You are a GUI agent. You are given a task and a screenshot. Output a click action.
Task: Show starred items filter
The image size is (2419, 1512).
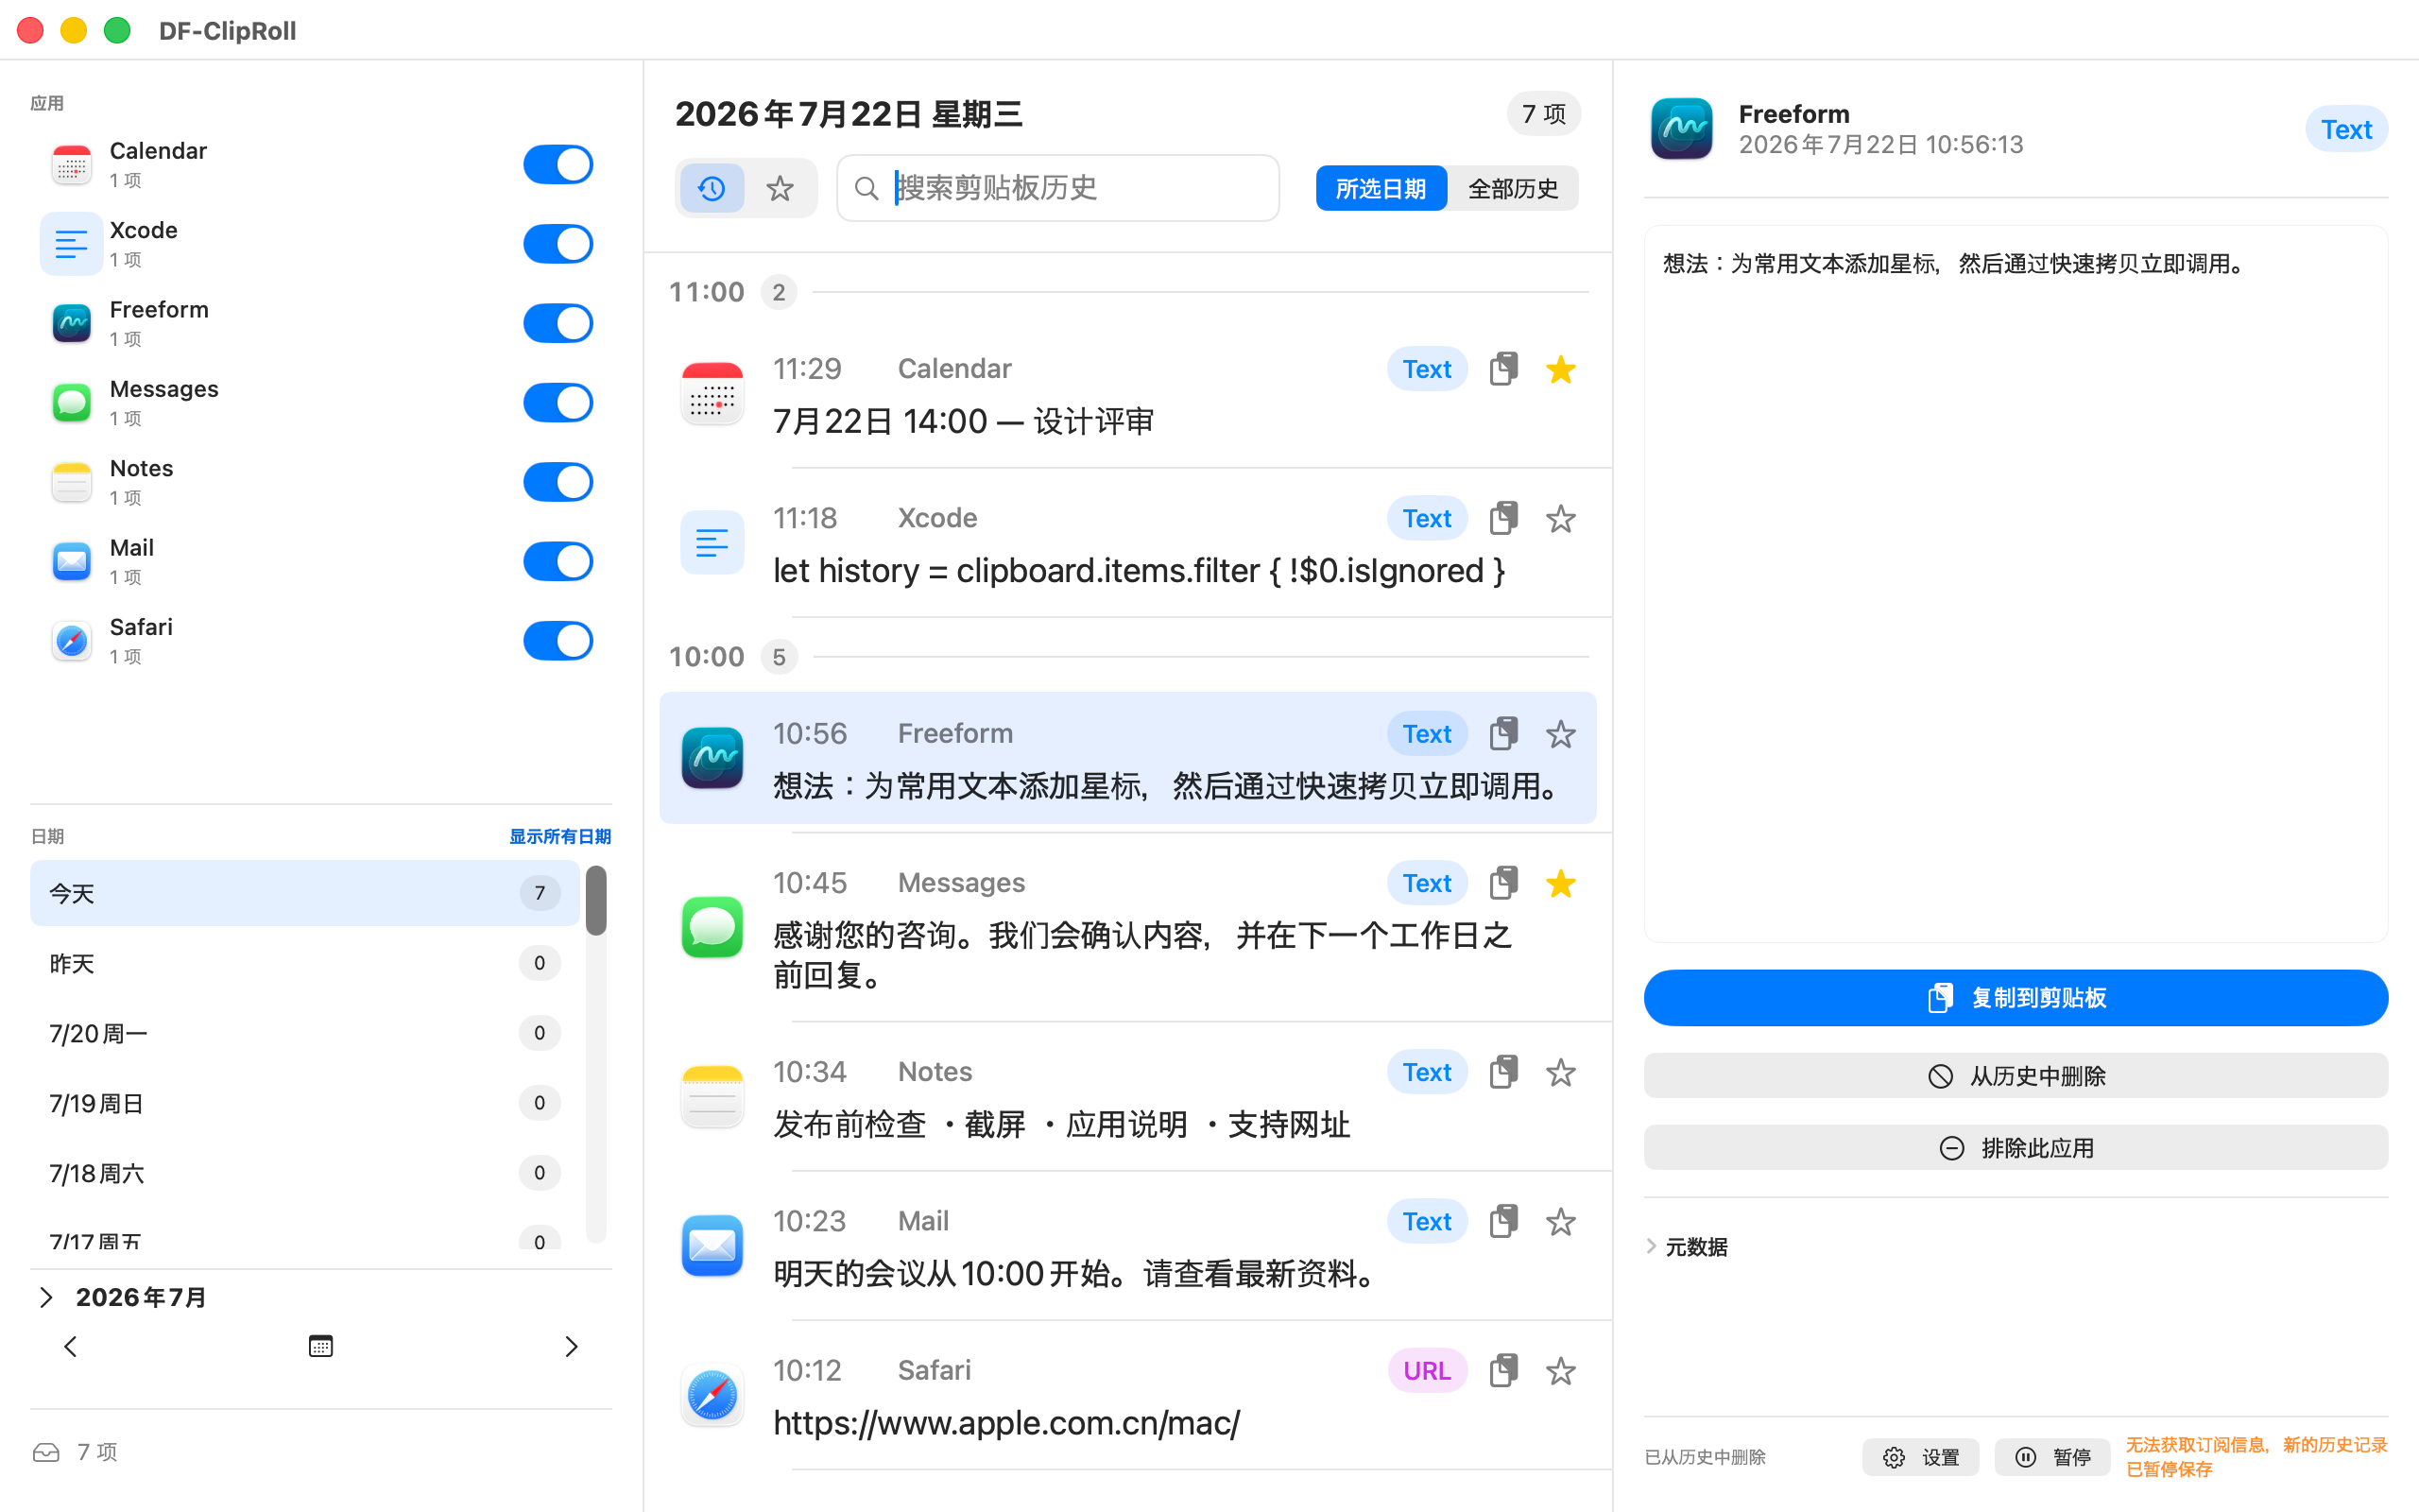coord(780,188)
